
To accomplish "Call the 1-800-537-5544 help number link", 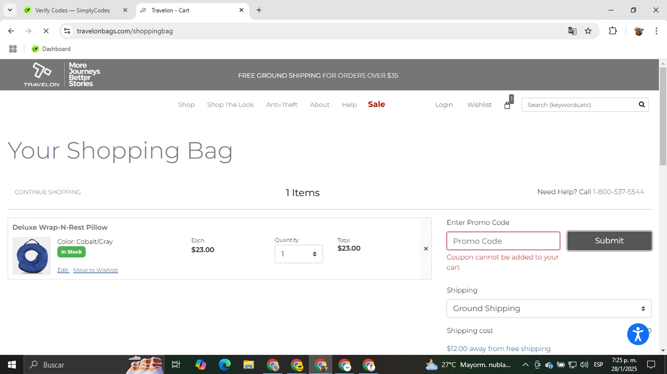I will tap(618, 192).
